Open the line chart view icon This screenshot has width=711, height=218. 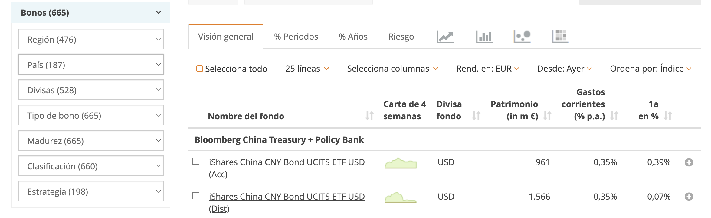point(445,37)
